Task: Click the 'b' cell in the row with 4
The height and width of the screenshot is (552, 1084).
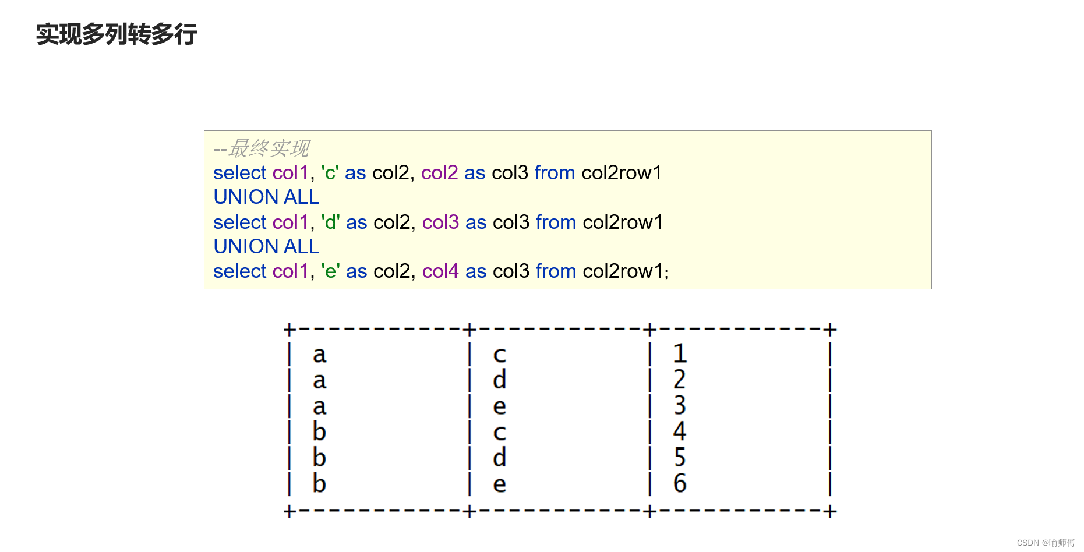Action: pyautogui.click(x=319, y=431)
